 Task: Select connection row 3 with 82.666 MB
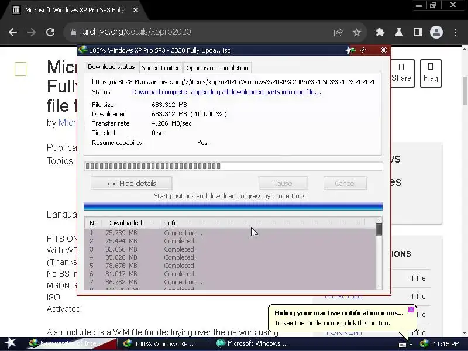tap(230, 249)
